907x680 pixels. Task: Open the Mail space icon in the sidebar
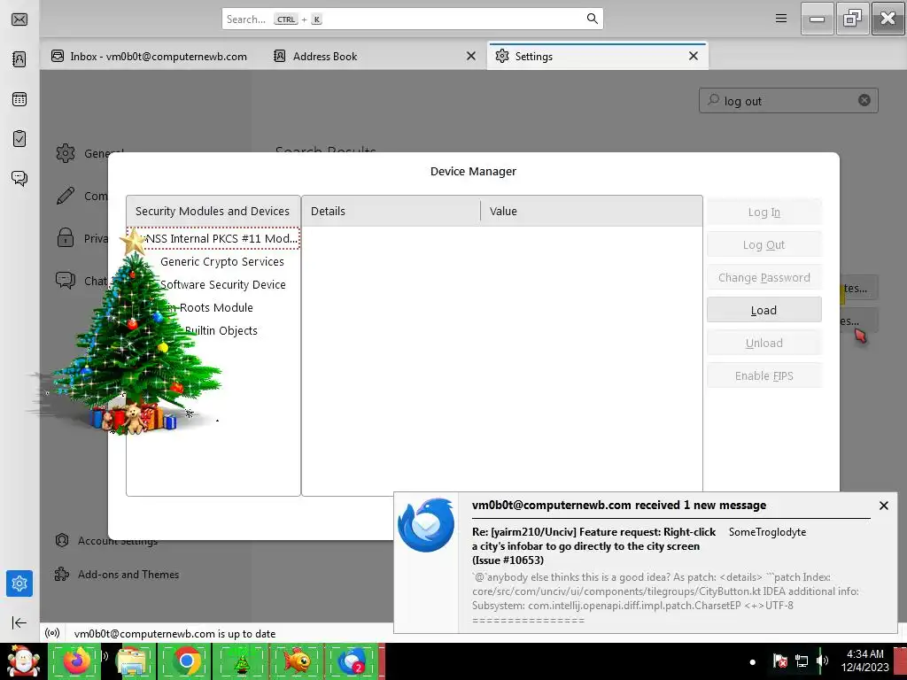click(x=19, y=19)
